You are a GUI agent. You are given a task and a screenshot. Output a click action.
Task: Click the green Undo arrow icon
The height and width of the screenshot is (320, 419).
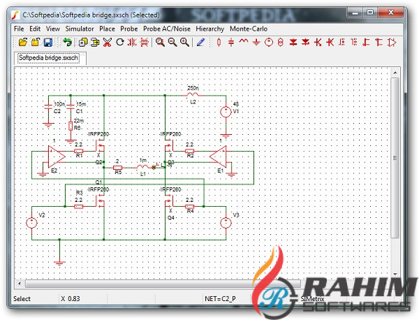click(x=67, y=42)
